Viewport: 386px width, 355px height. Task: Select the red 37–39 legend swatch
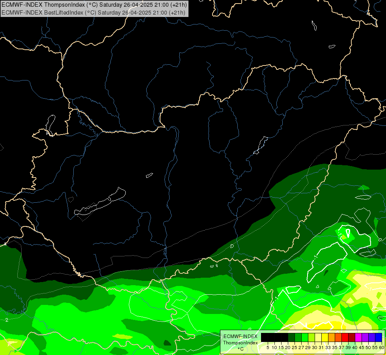[x=345, y=337]
